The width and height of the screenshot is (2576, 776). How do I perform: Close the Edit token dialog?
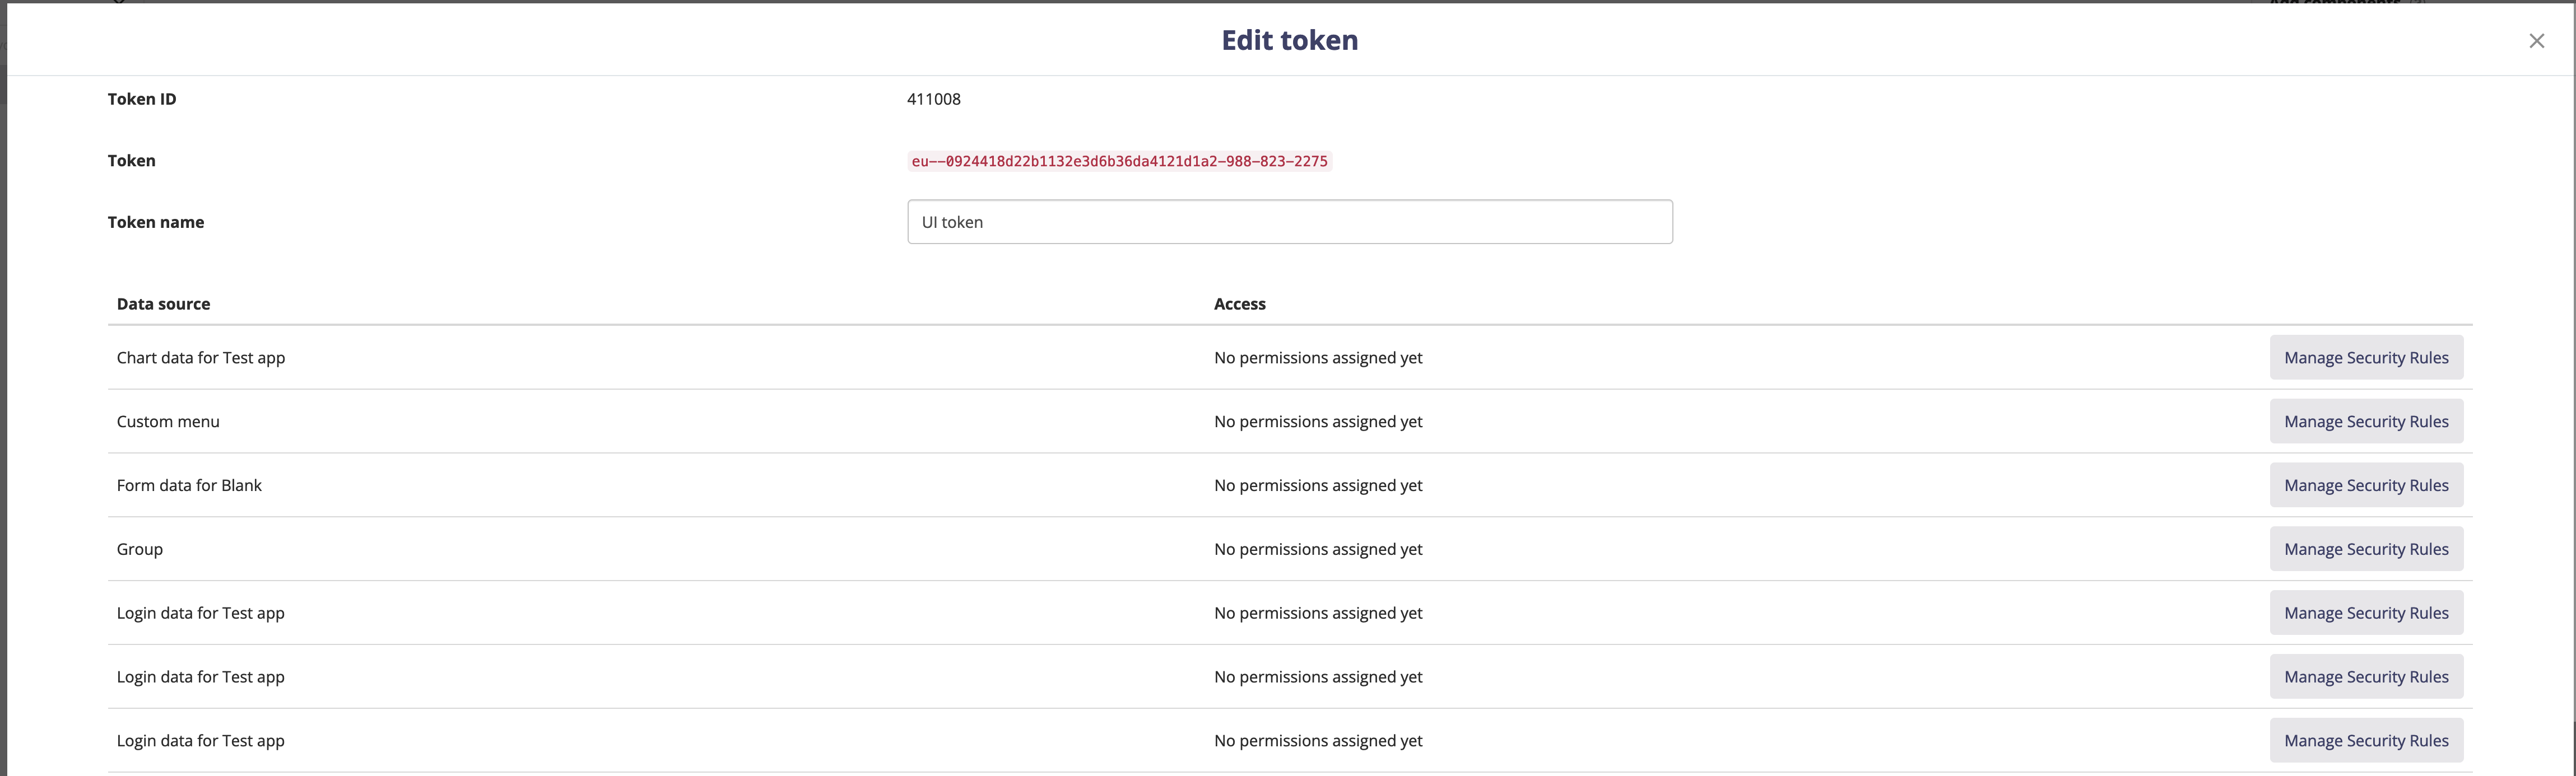2536,41
